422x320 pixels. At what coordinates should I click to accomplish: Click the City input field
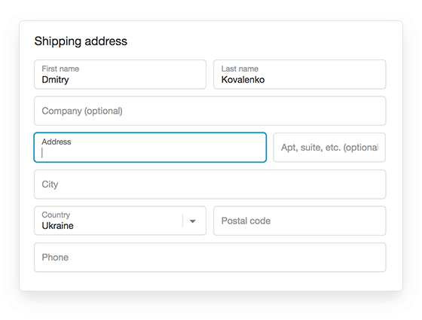coord(210,184)
